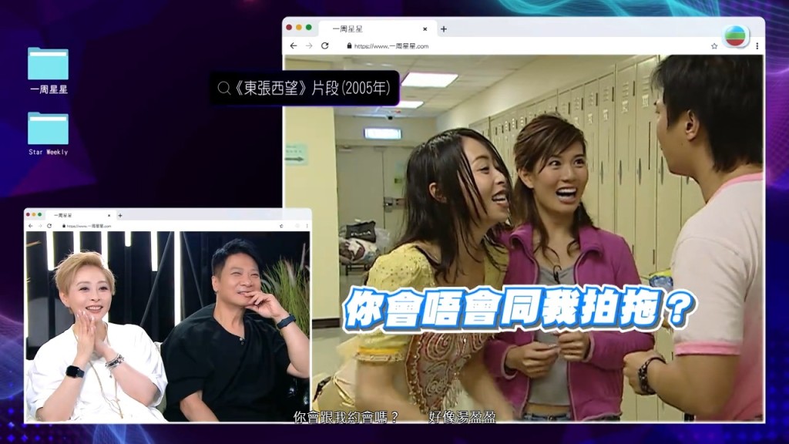
Task: Click the subtitle 好像湯盈盈
Action: point(462,417)
